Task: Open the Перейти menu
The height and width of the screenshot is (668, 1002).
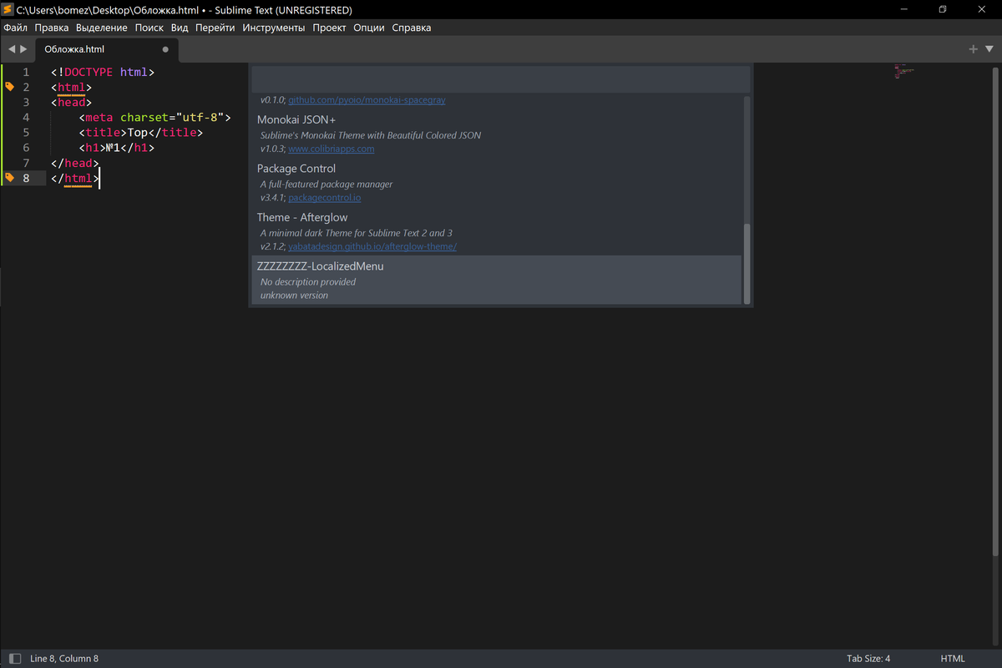Action: [215, 28]
